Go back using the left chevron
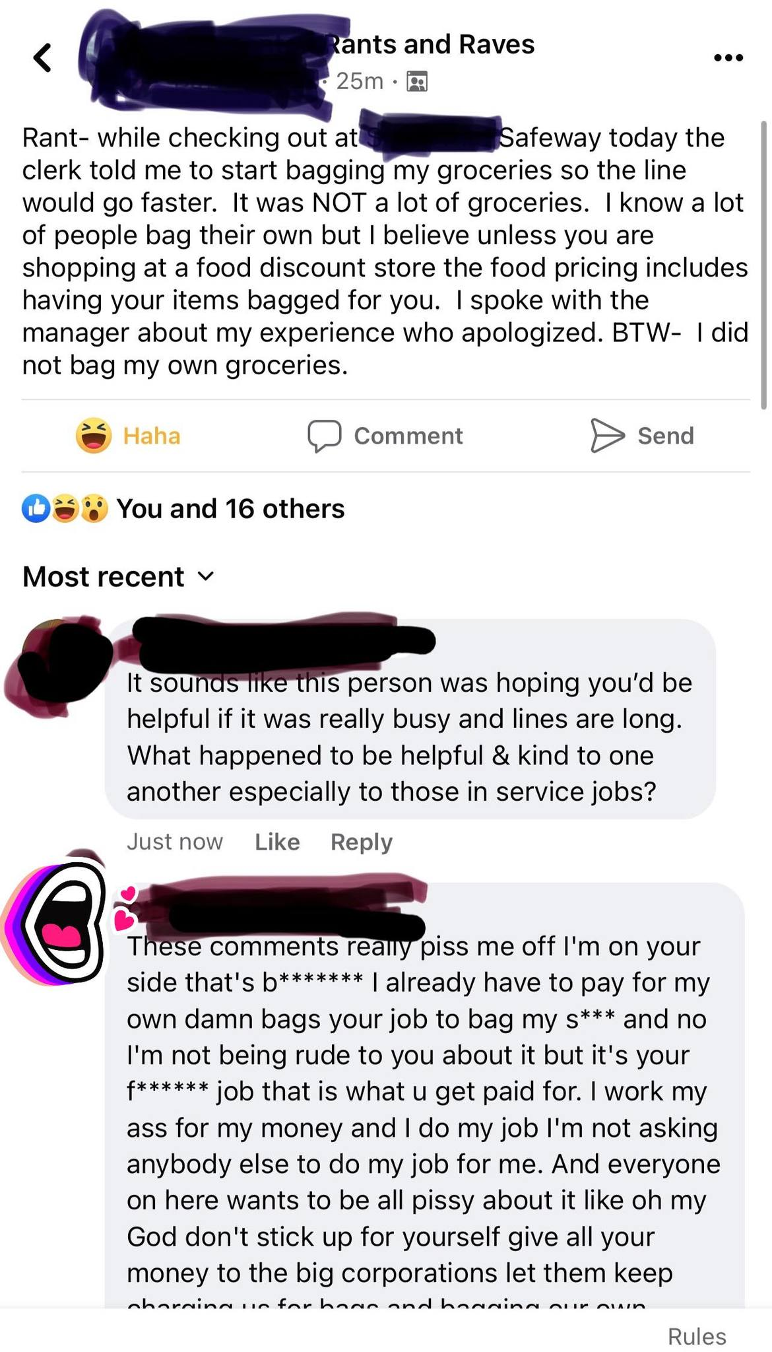The width and height of the screenshot is (772, 1352). (x=42, y=58)
